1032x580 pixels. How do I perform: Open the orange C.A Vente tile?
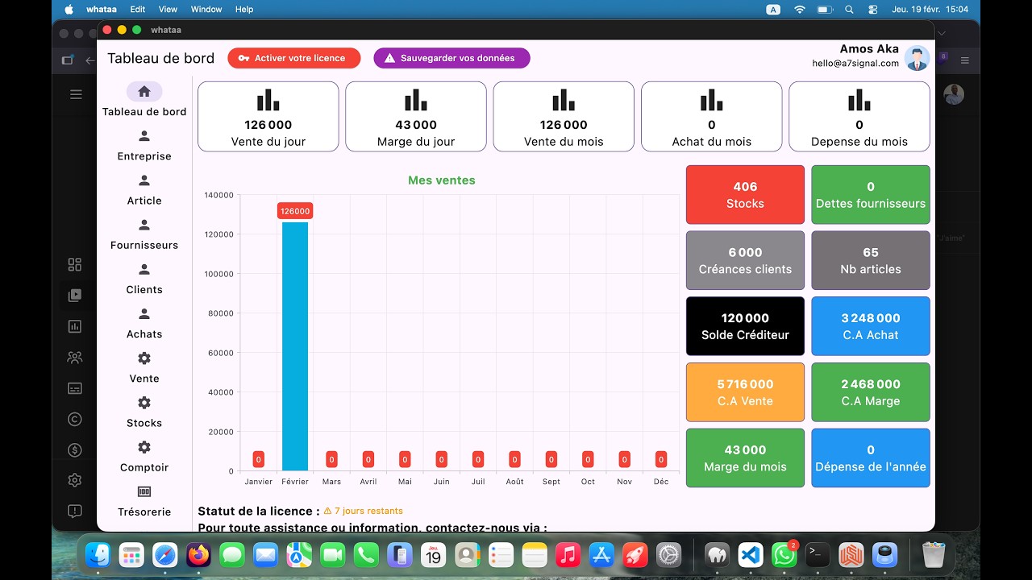745,392
